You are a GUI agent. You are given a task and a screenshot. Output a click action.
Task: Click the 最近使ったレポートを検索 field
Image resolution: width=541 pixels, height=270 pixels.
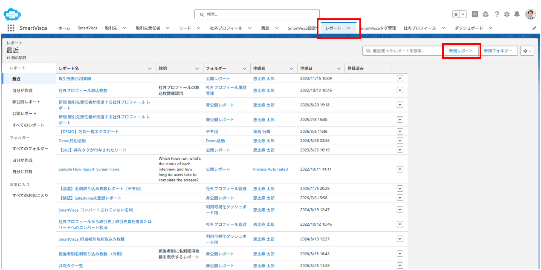(402, 51)
